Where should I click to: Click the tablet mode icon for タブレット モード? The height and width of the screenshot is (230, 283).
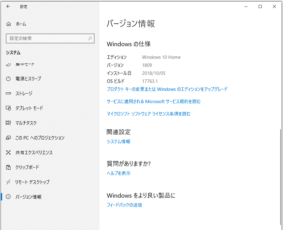[9, 108]
